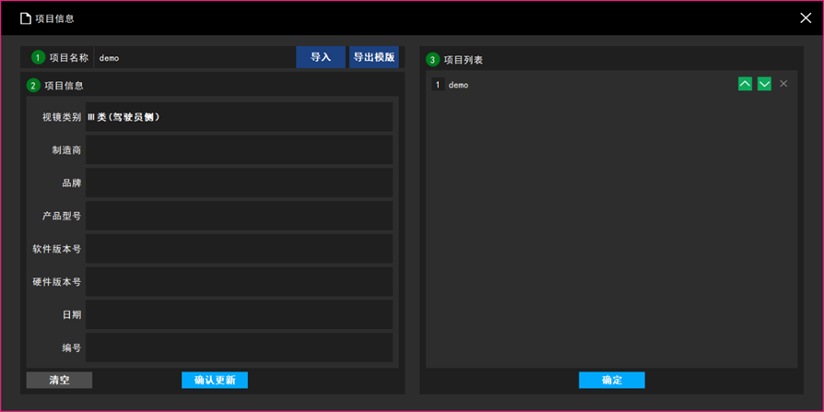Close the 项目信息 dialog window
The image size is (824, 412).
tap(805, 18)
